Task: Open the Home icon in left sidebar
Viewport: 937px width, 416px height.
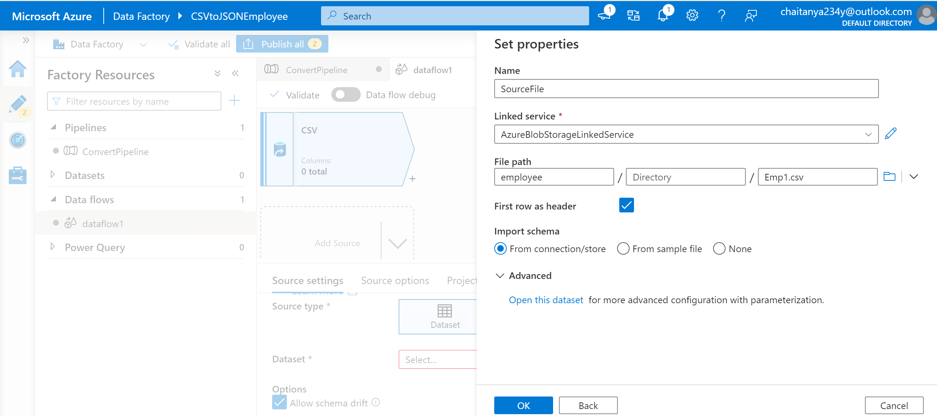Action: click(18, 69)
